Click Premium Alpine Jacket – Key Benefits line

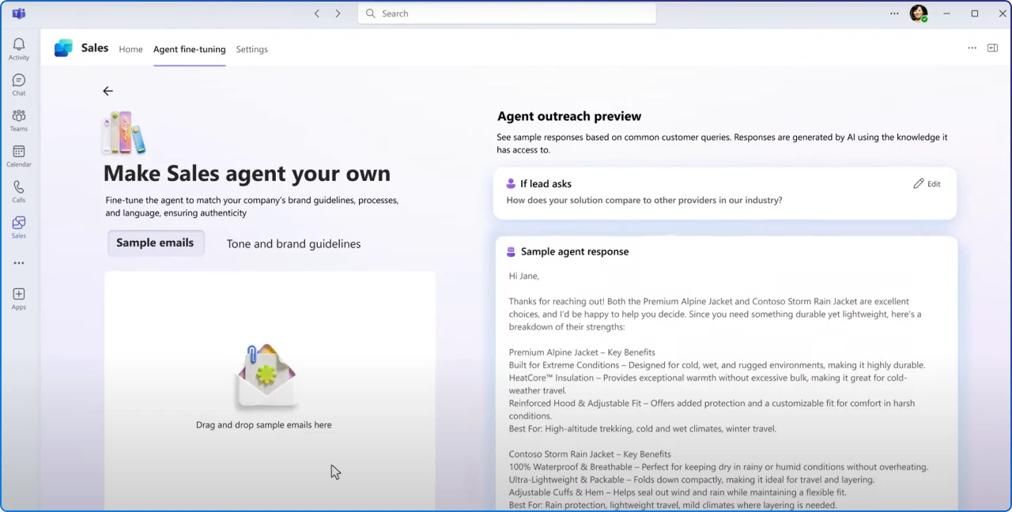(x=582, y=352)
